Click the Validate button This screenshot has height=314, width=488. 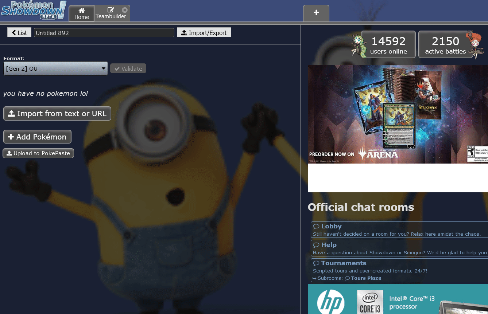(x=128, y=68)
